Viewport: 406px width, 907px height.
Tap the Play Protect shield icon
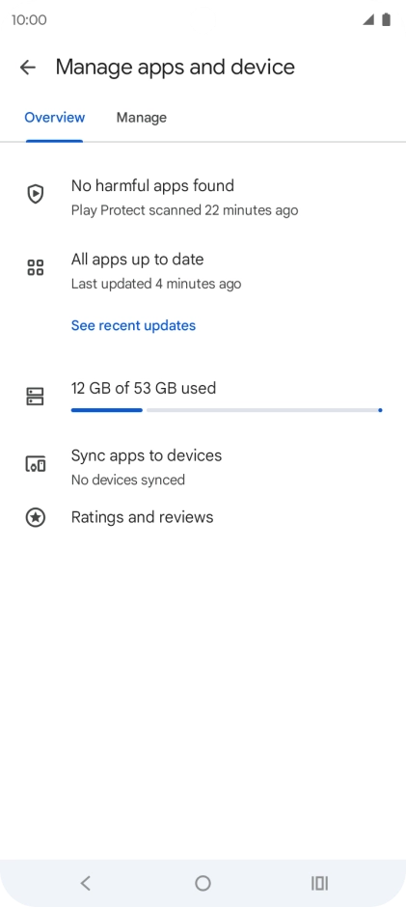point(36,194)
